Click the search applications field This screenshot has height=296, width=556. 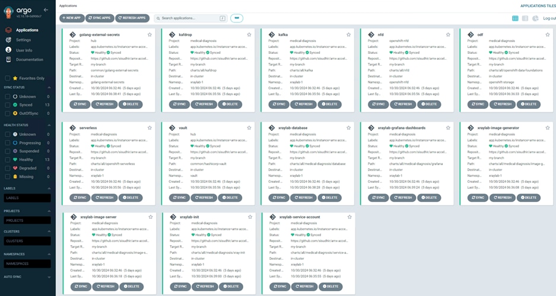pos(192,18)
